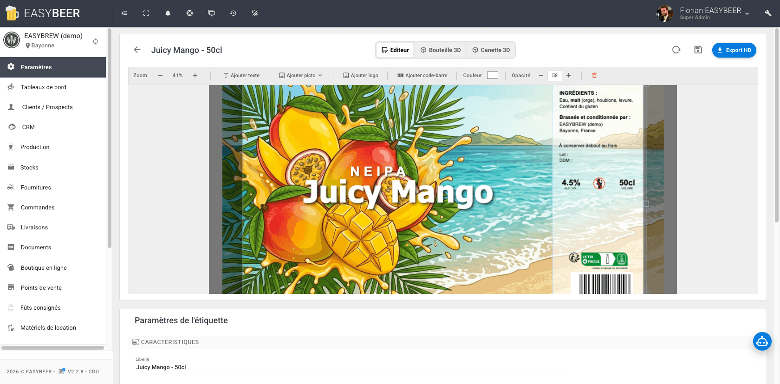Click the notification bell icon
This screenshot has height=384, width=780.
[x=168, y=13]
